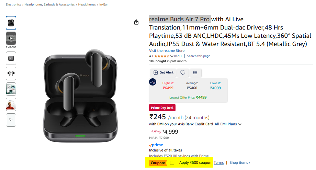
Task: Tick the Apply ₹500 coupon checkbox
Action: coord(172,162)
